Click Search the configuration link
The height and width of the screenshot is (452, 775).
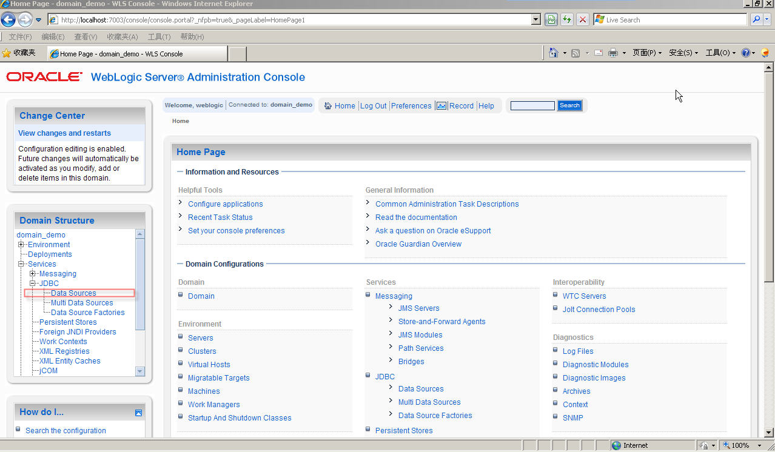point(65,431)
